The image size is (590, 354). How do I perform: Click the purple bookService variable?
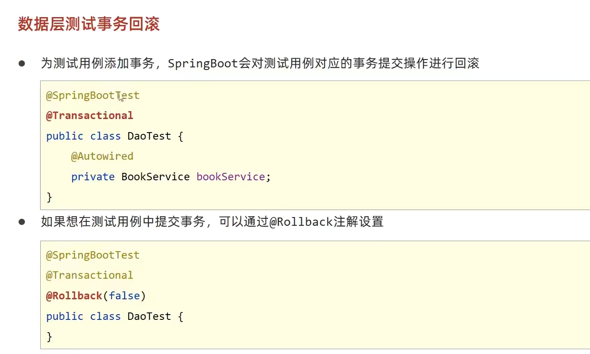230,177
